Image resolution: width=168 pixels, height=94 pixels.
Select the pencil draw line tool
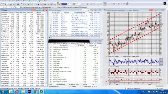(98, 4)
